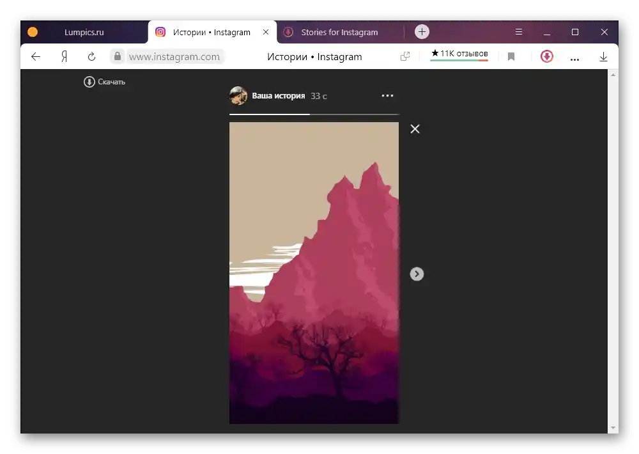Open the Yandex home Я icon
Image resolution: width=639 pixels, height=454 pixels.
pyautogui.click(x=64, y=56)
